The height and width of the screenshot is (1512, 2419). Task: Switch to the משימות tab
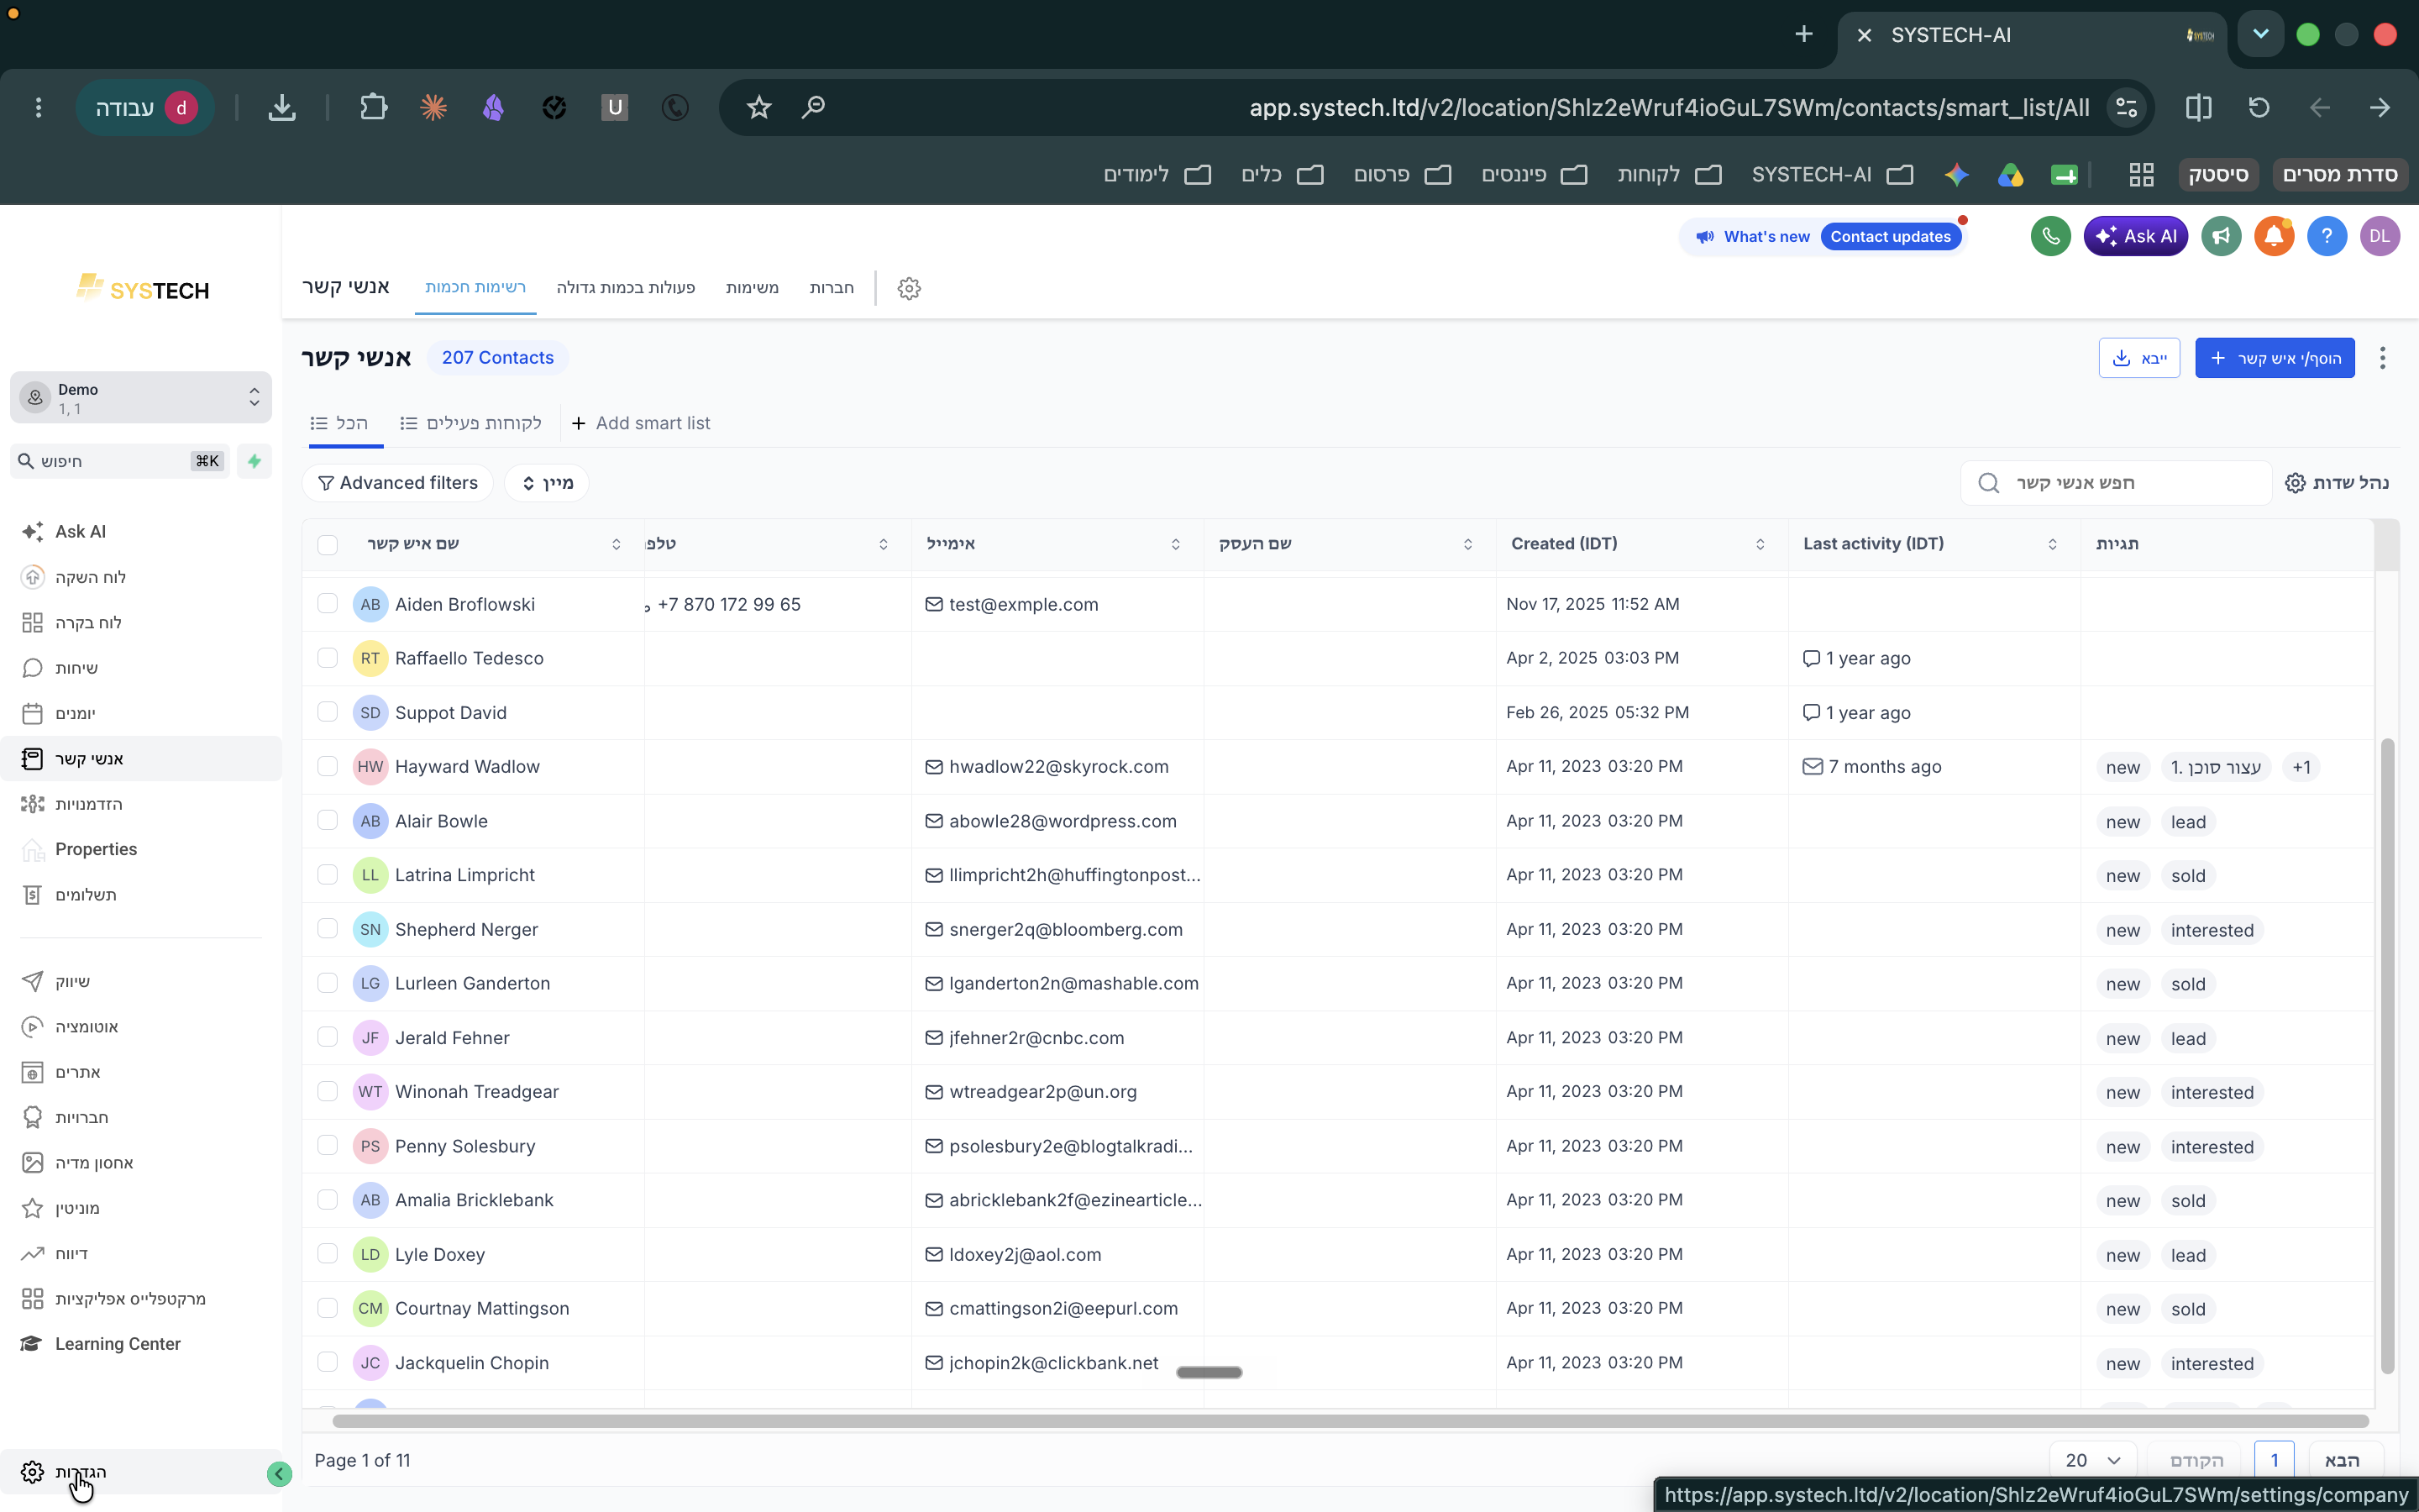pos(752,288)
